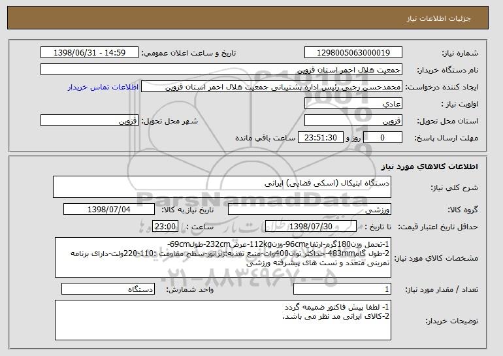Click the label گروه کالا

point(462,210)
